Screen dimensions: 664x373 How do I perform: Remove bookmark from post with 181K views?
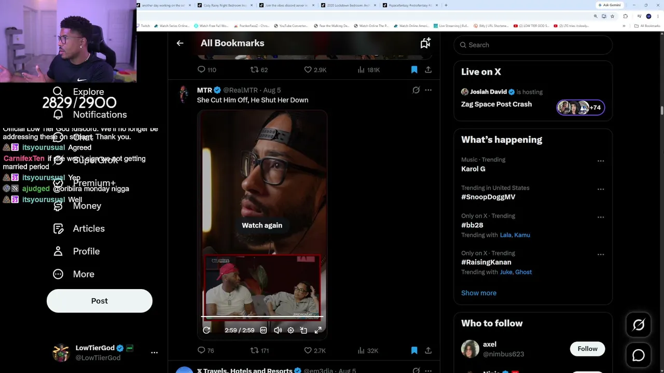[x=414, y=69]
